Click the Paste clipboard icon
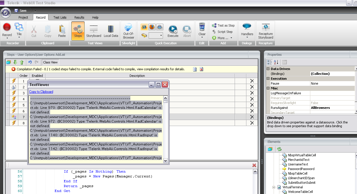This screenshot has height=194, width=357. [62, 31]
